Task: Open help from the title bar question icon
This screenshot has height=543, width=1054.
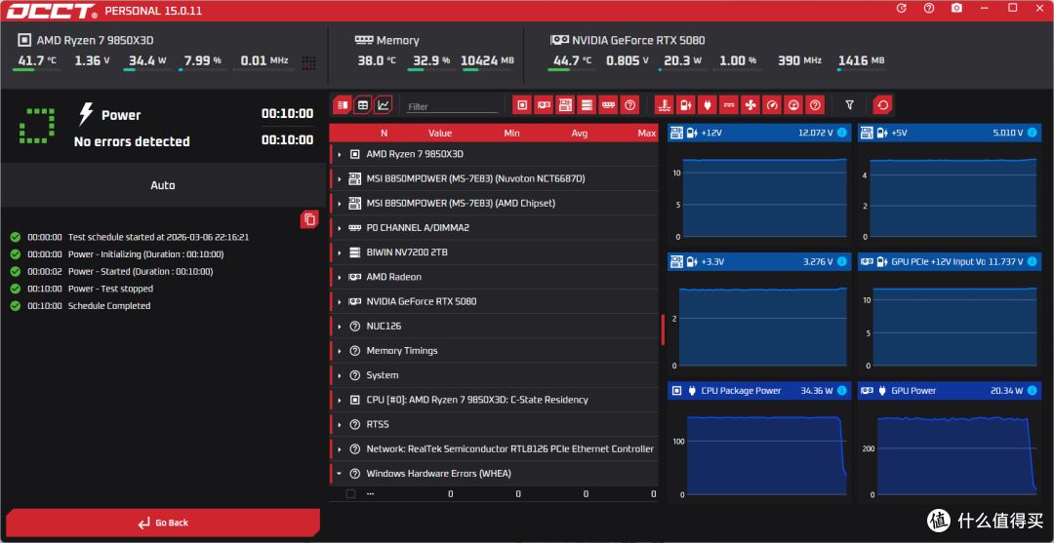Action: pyautogui.click(x=929, y=8)
